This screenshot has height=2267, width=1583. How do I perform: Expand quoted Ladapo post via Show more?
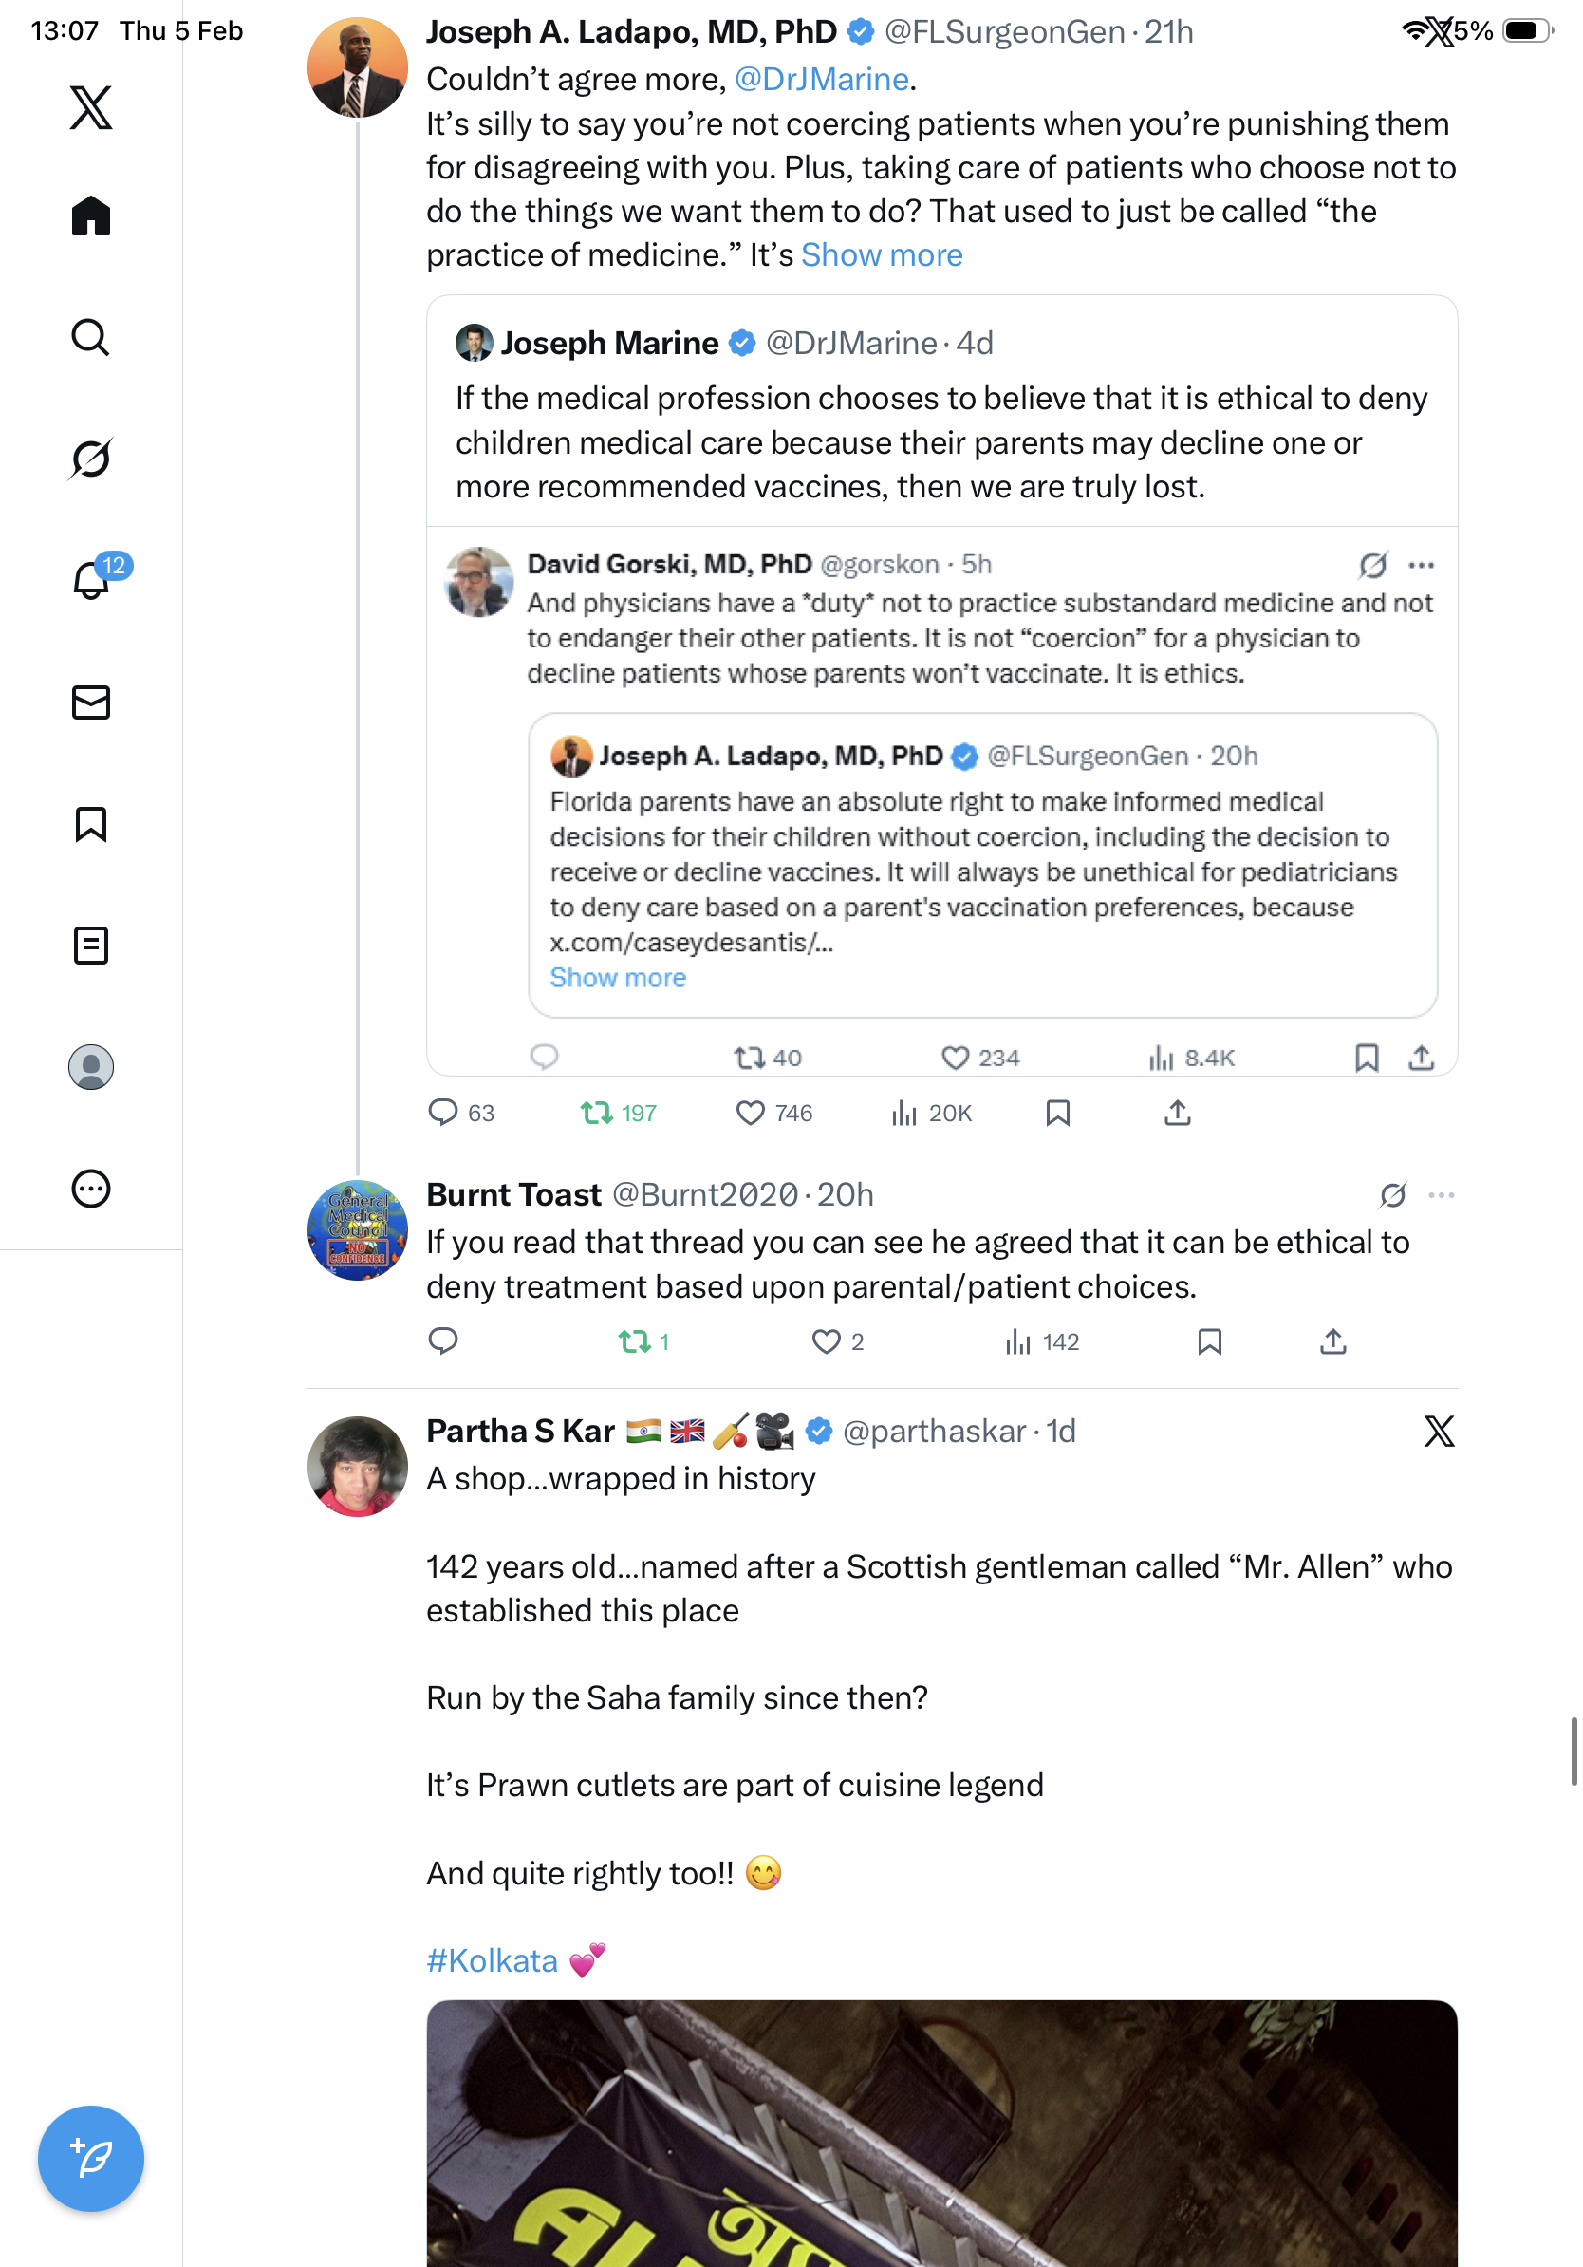pyautogui.click(x=618, y=978)
